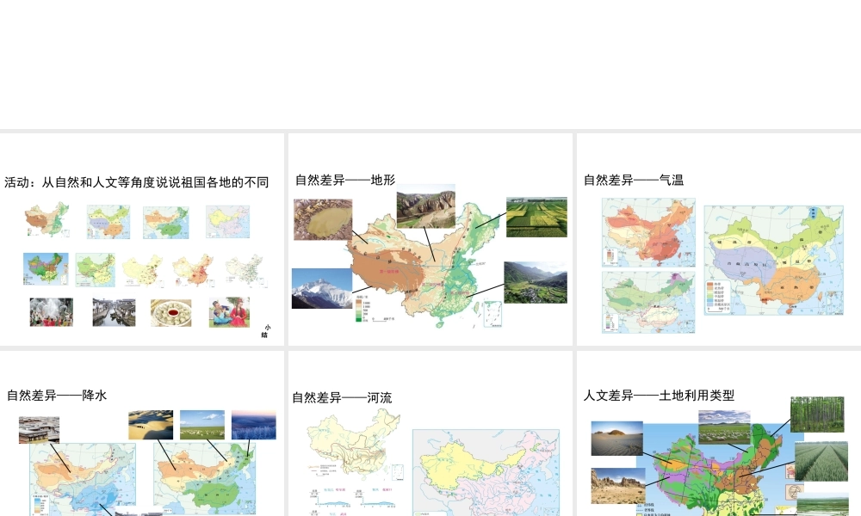Click the snowy mountain photo on terrain slide
861x516 pixels.
322,288
